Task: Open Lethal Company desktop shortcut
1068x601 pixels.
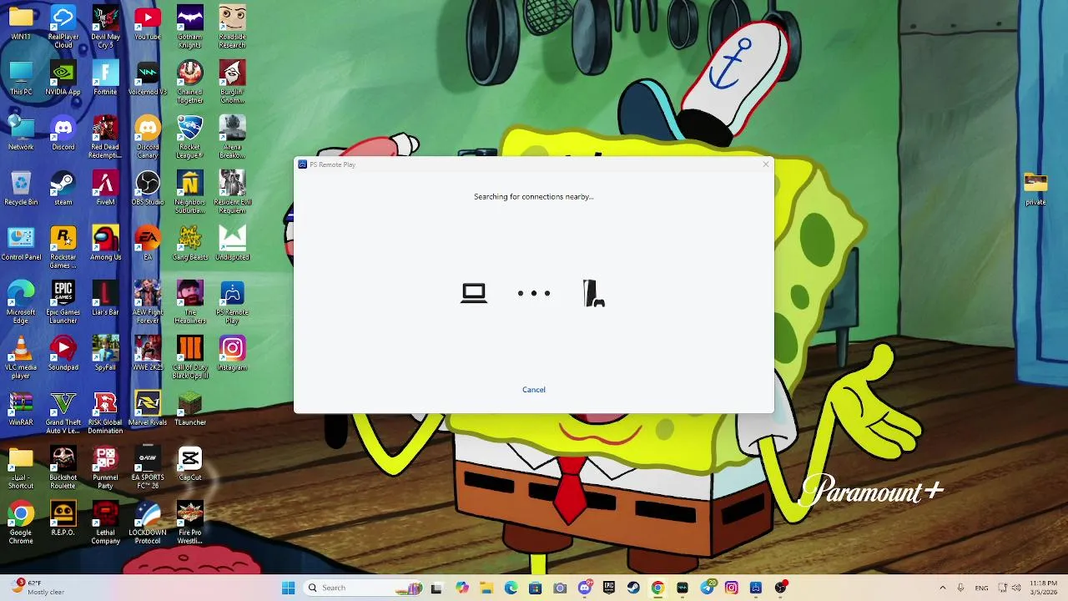Action: (x=105, y=523)
